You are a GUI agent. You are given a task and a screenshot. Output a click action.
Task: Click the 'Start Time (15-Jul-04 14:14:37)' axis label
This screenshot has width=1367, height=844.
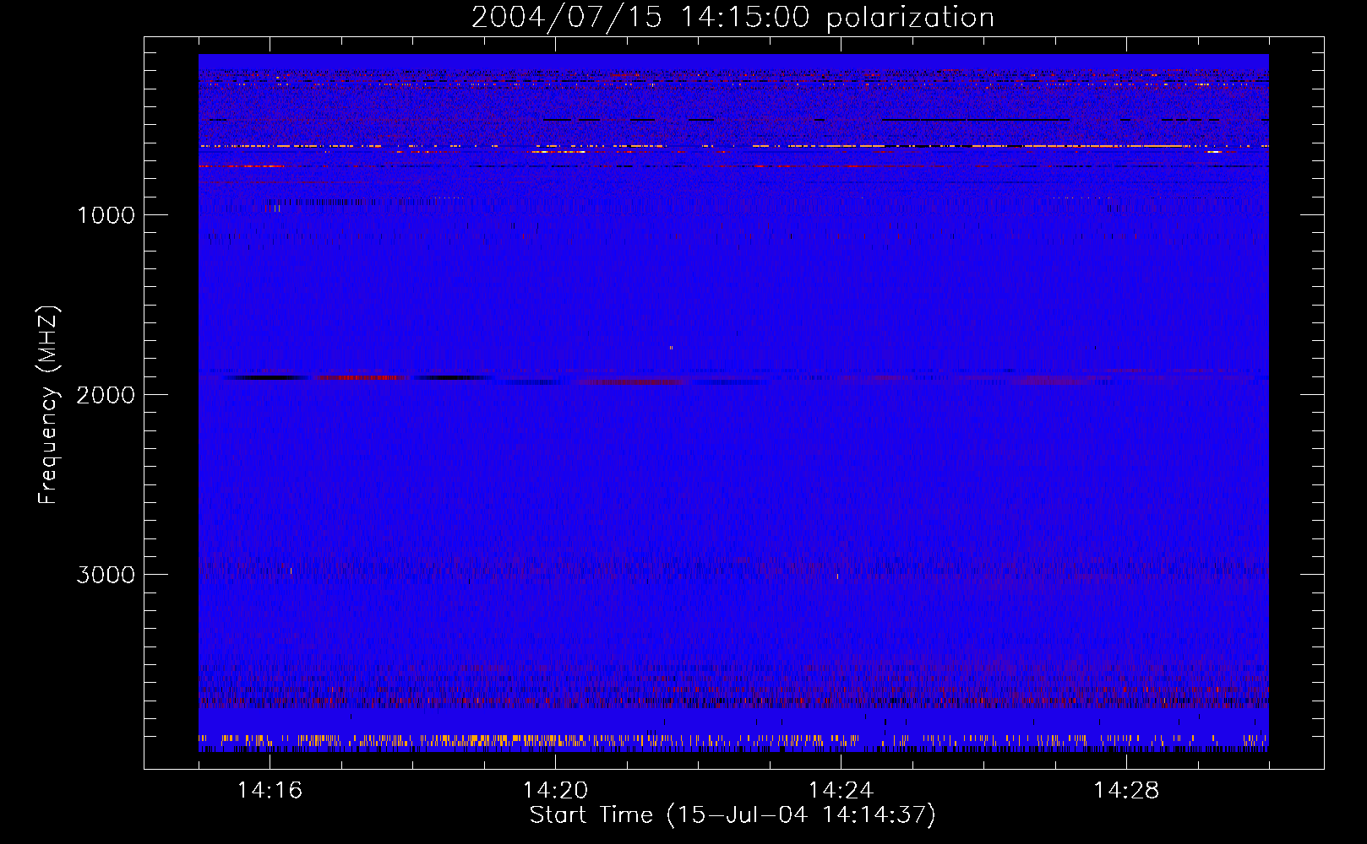(x=733, y=815)
